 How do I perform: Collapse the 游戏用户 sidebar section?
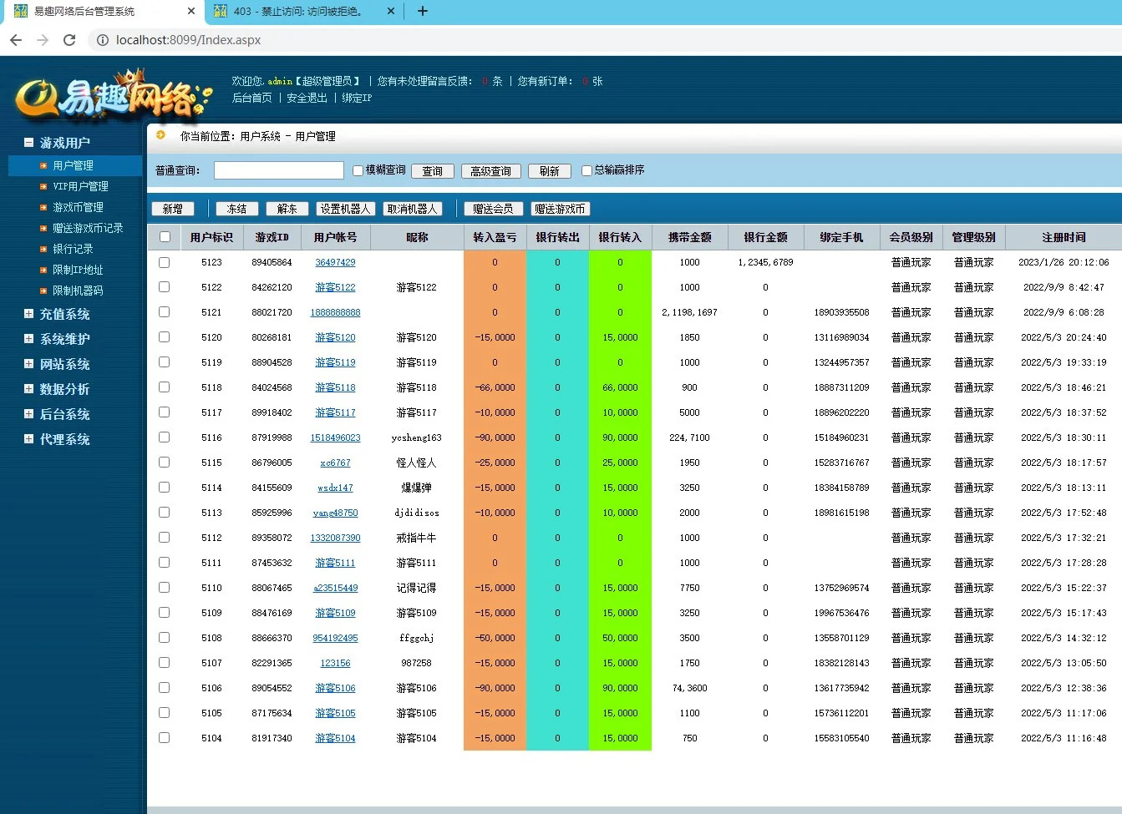[x=29, y=143]
